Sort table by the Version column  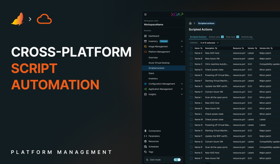pos(251,48)
